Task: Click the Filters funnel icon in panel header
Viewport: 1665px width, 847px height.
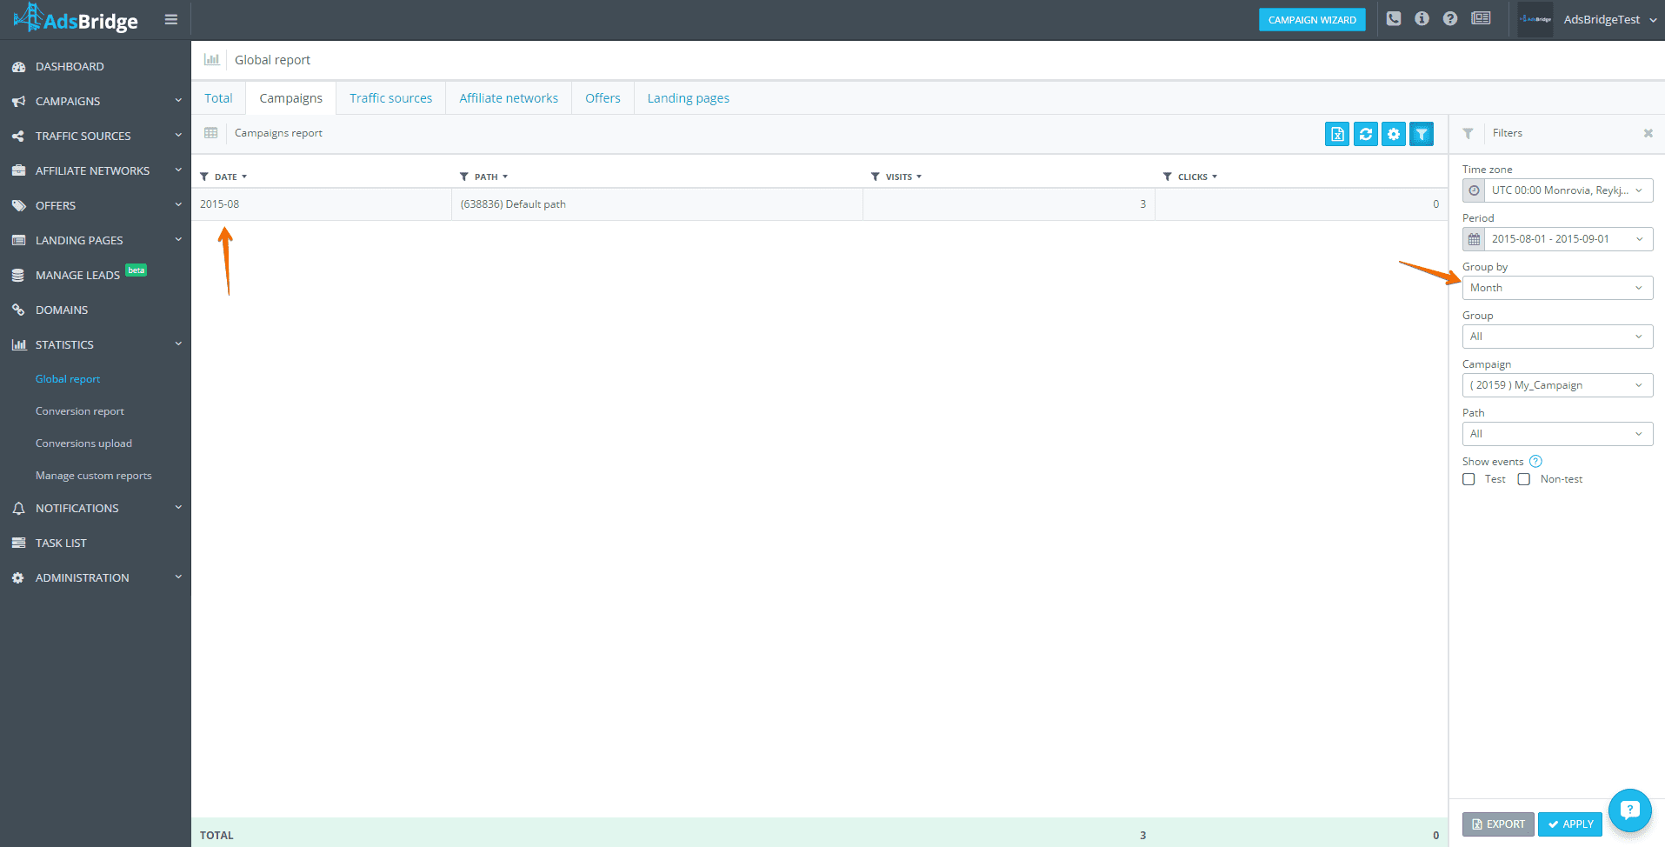Action: pos(1468,133)
